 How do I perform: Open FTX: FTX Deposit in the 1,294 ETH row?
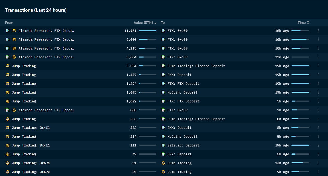click(x=183, y=84)
